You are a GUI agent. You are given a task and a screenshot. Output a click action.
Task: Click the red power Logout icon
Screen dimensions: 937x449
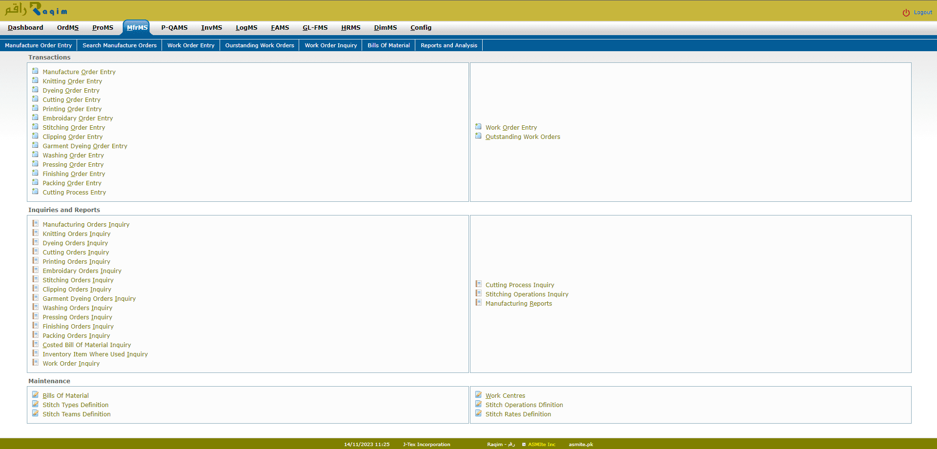[906, 13]
